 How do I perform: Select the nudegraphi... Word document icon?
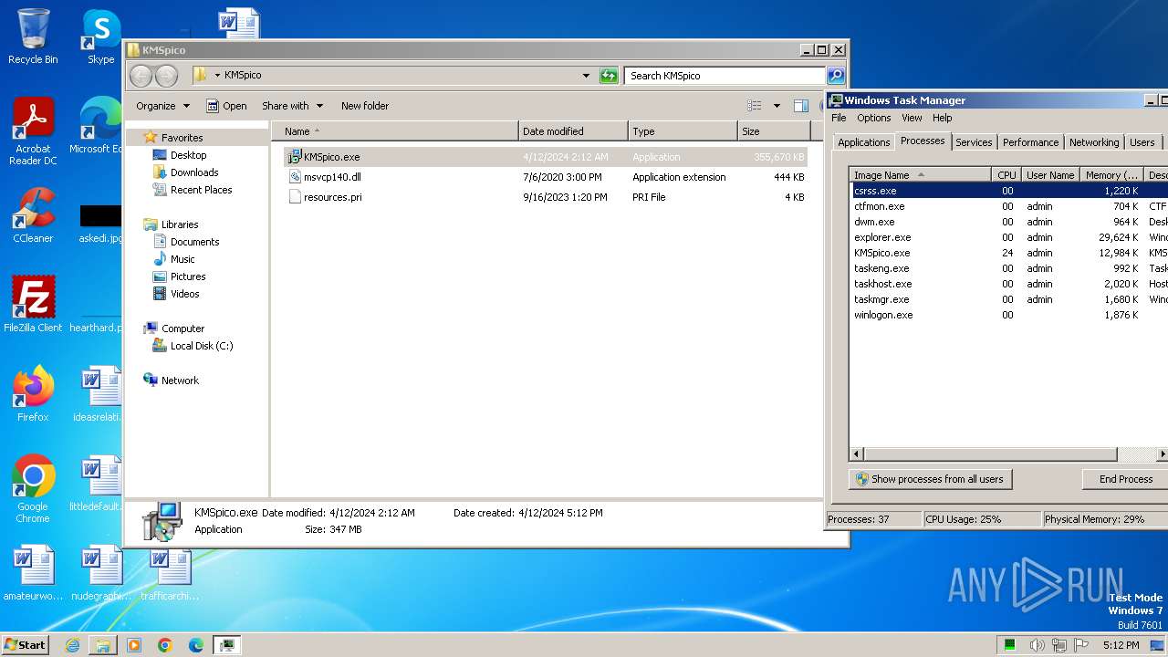[x=100, y=573]
